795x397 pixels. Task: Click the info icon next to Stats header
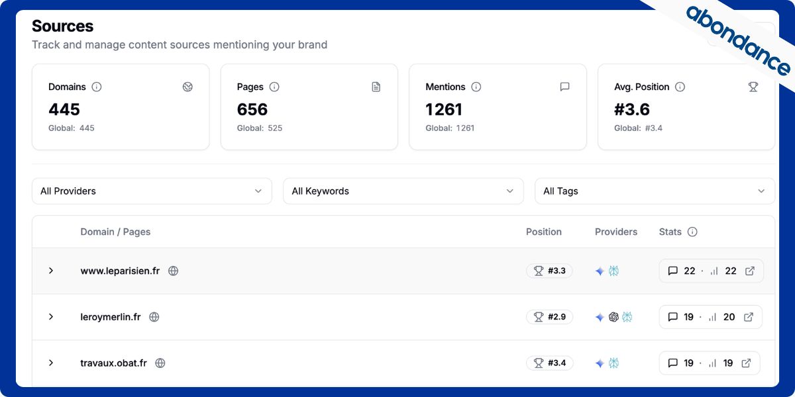coord(692,232)
